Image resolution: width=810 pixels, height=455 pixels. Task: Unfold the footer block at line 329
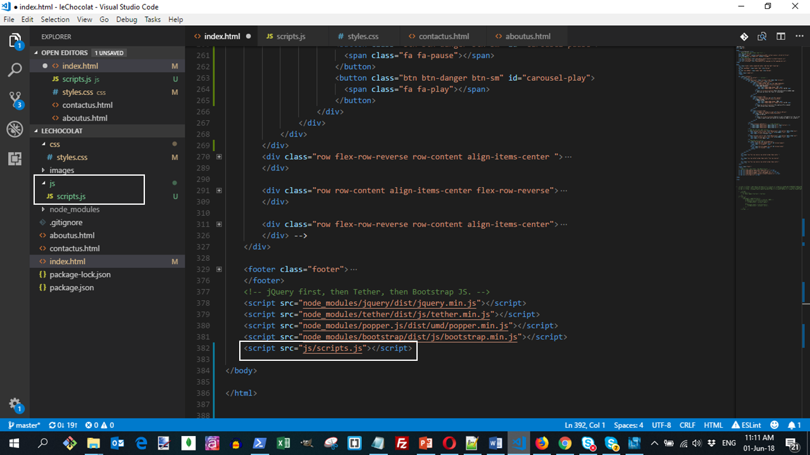click(x=219, y=269)
